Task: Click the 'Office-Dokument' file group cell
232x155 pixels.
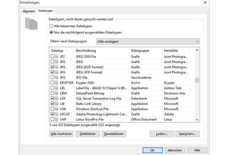Action: [x=144, y=119]
